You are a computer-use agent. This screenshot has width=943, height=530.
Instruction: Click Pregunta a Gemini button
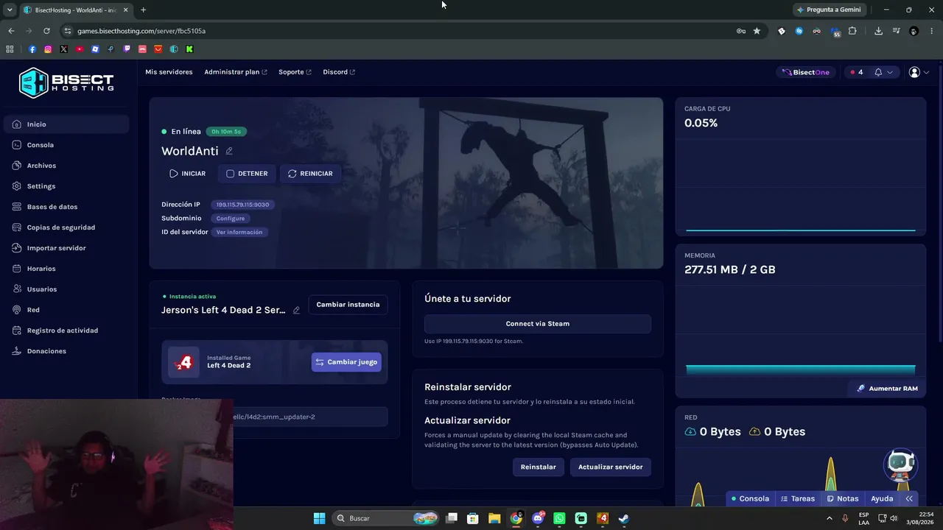pyautogui.click(x=829, y=10)
